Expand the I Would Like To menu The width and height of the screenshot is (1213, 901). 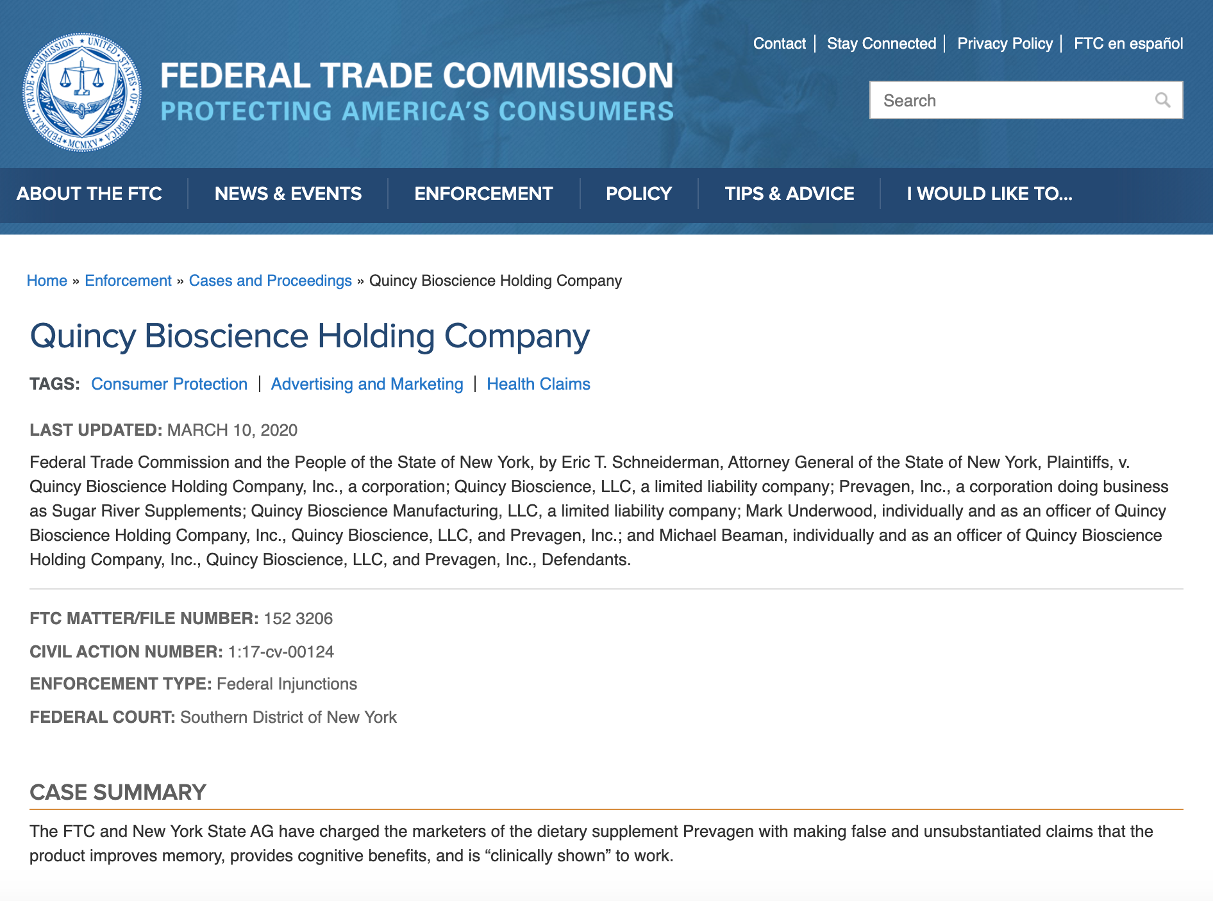point(989,194)
